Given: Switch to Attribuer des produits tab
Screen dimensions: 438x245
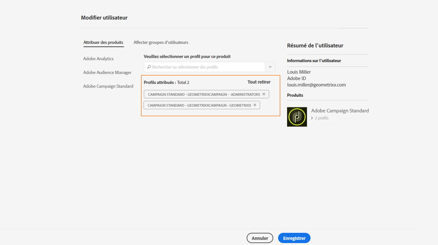Looking at the screenshot, I should tap(103, 42).
